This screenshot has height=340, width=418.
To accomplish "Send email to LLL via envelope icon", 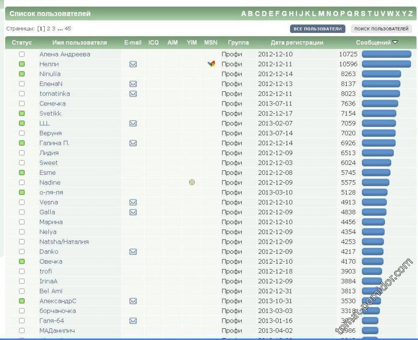I will point(133,123).
